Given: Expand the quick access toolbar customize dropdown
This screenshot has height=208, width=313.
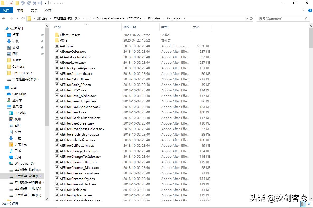Looking at the screenshot, I should tap(45, 3).
